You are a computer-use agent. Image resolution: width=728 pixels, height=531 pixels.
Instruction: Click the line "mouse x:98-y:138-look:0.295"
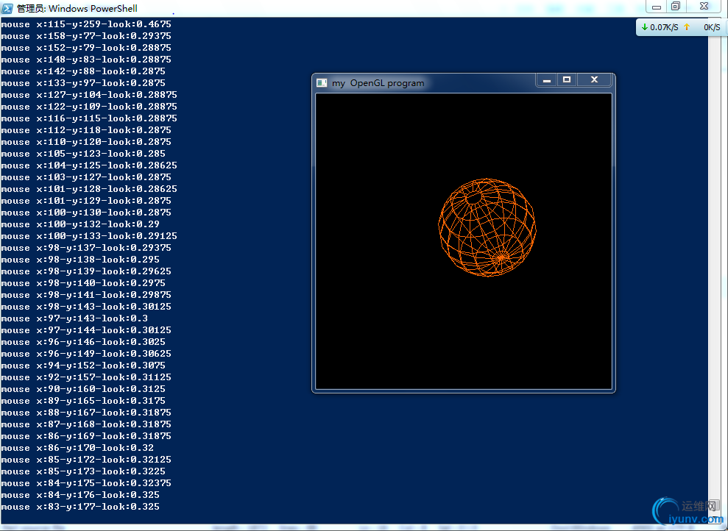[x=80, y=260]
